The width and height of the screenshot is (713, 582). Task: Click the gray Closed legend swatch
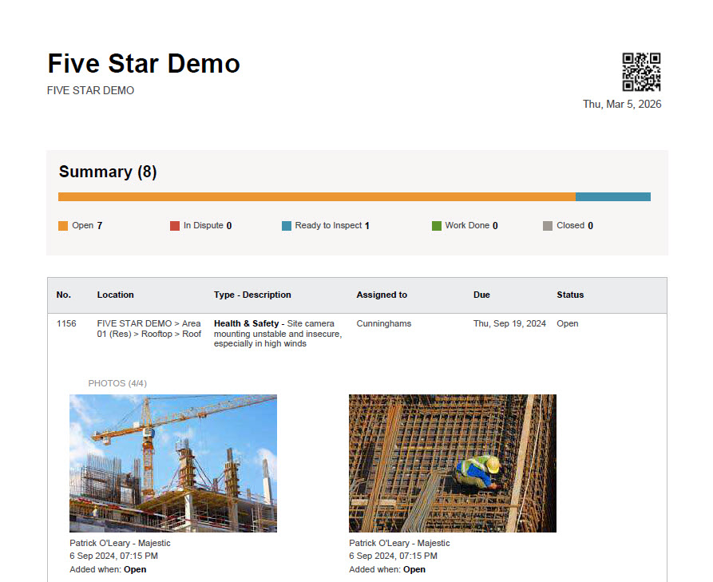tap(548, 226)
